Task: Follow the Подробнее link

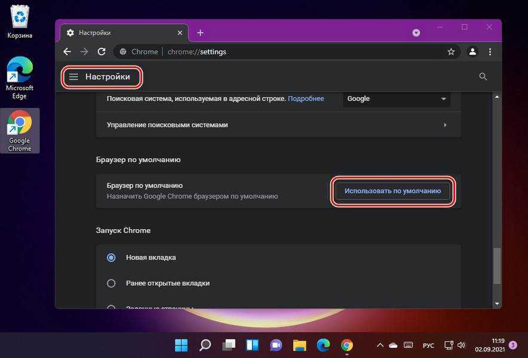Action: coord(306,98)
